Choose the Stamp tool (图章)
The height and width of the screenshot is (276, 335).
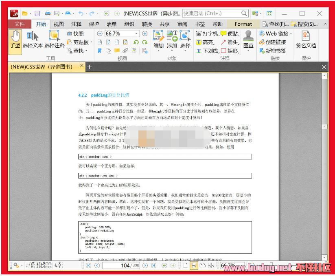(248, 40)
